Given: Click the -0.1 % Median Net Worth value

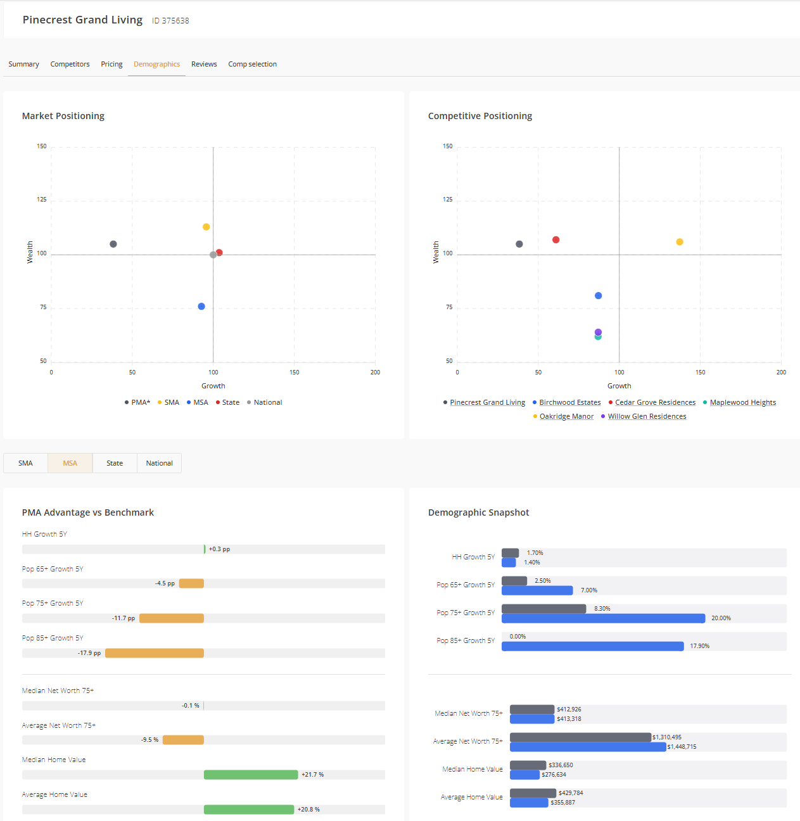Looking at the screenshot, I should (x=191, y=706).
